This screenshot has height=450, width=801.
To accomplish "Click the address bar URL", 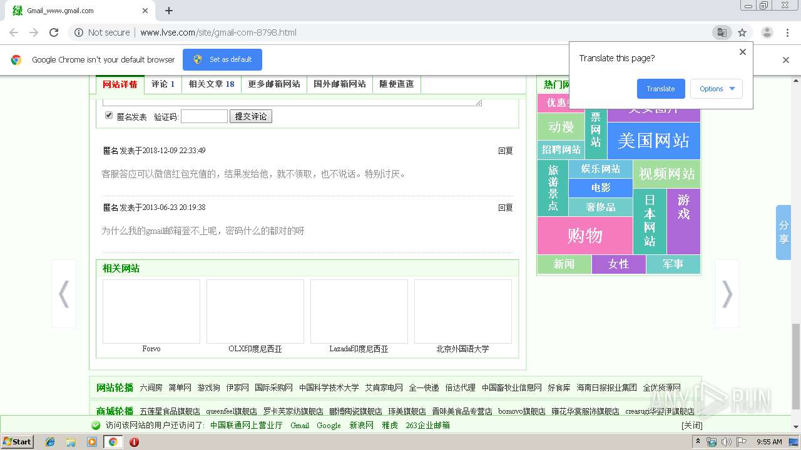I will coord(218,32).
